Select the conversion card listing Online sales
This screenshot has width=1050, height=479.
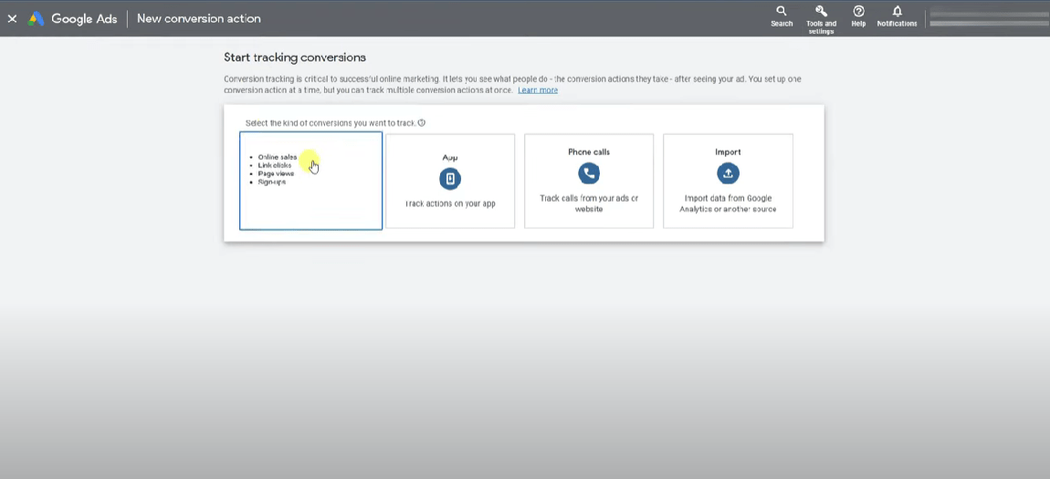(x=310, y=181)
